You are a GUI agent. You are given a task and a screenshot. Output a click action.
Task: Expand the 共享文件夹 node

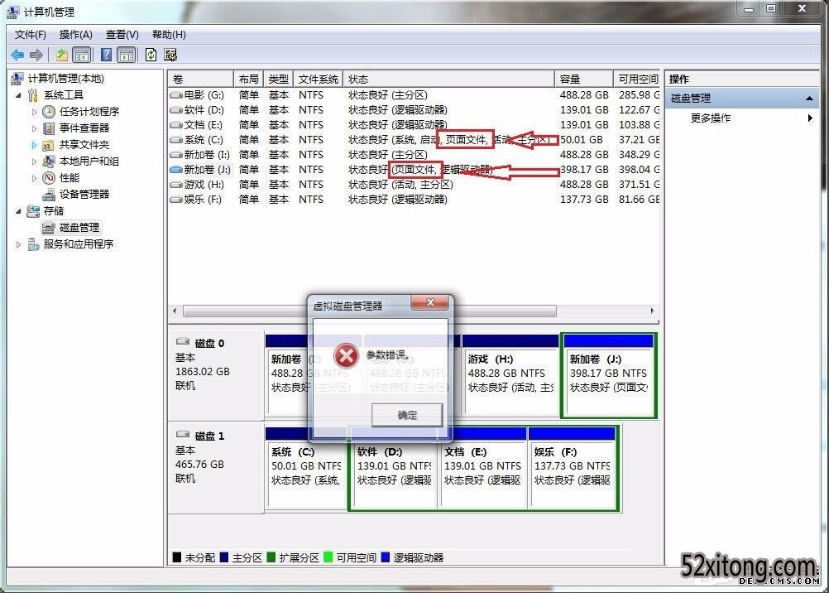pos(35,145)
